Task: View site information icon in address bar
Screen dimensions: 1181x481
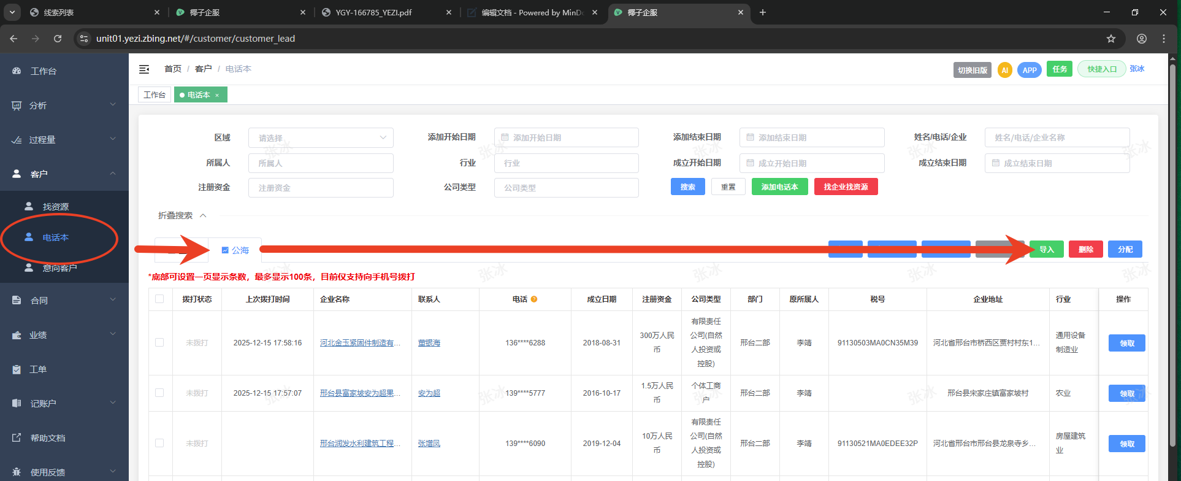Action: coord(85,39)
